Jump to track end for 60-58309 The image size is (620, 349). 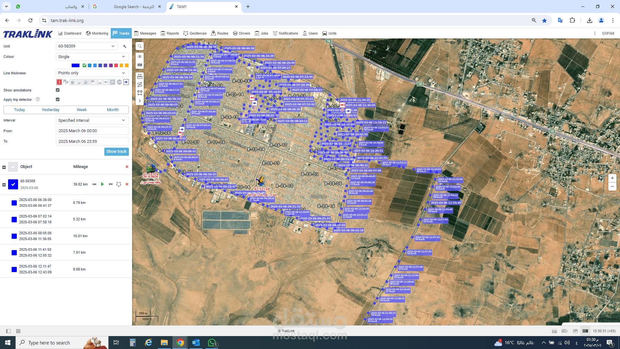coord(111,184)
